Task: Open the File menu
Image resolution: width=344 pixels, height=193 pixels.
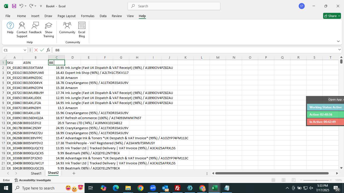Action: point(8,16)
